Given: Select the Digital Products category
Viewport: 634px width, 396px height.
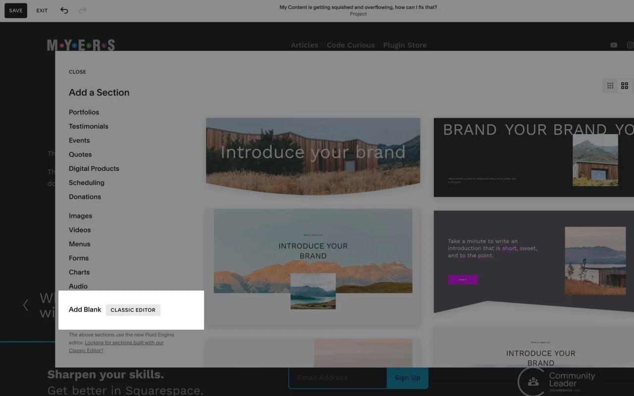Looking at the screenshot, I should [94, 168].
